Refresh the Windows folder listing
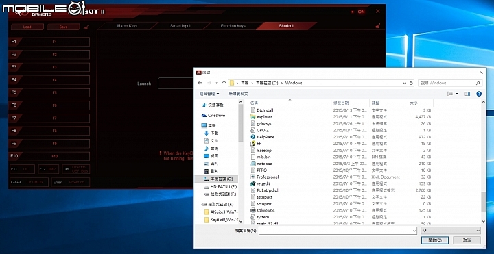Viewport: 494px width, 254px height. click(x=411, y=83)
